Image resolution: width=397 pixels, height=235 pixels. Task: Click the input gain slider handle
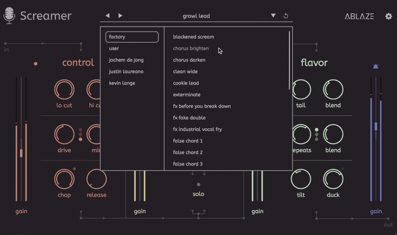pos(21,153)
